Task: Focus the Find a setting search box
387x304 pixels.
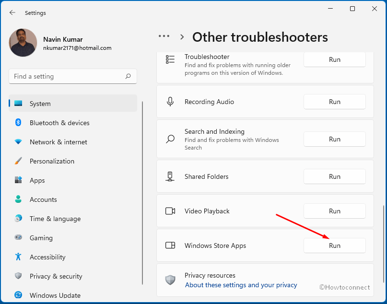Action: (x=73, y=77)
